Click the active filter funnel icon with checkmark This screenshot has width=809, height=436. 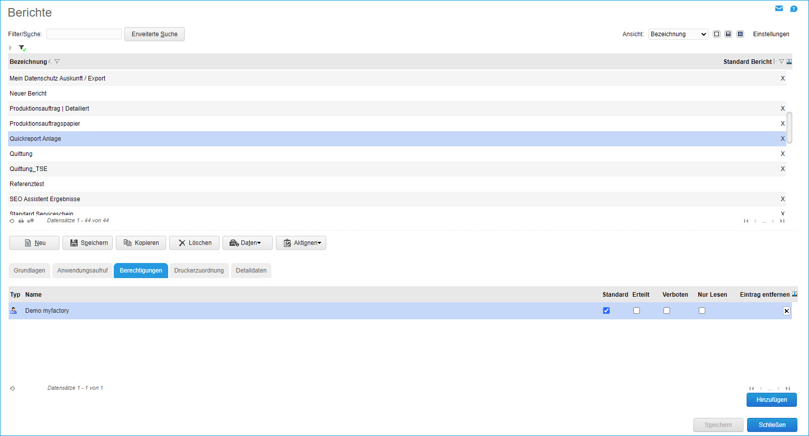(x=22, y=48)
